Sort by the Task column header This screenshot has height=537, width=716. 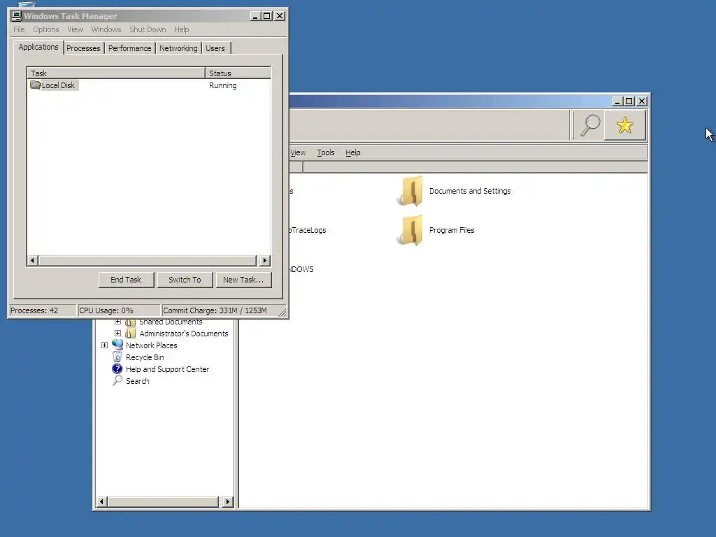(x=116, y=73)
